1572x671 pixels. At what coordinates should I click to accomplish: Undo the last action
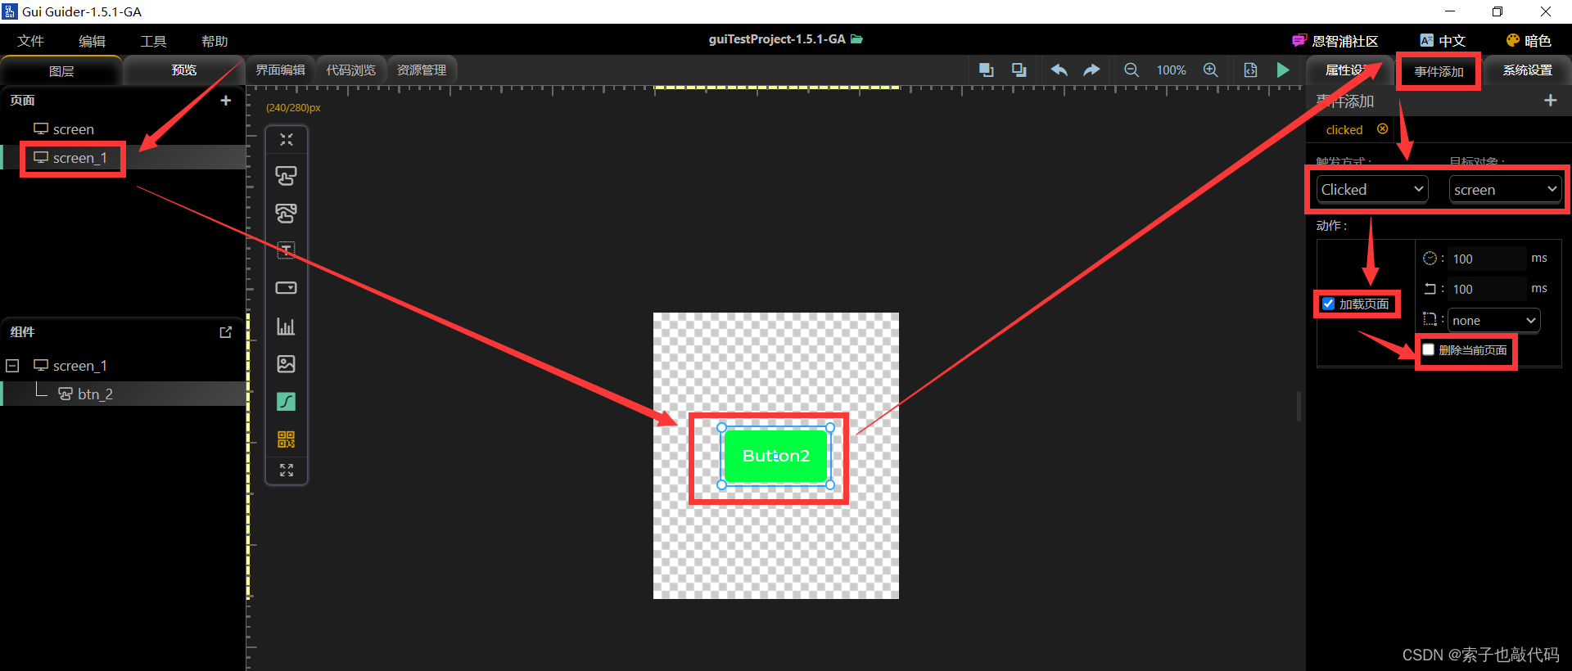(x=1059, y=70)
